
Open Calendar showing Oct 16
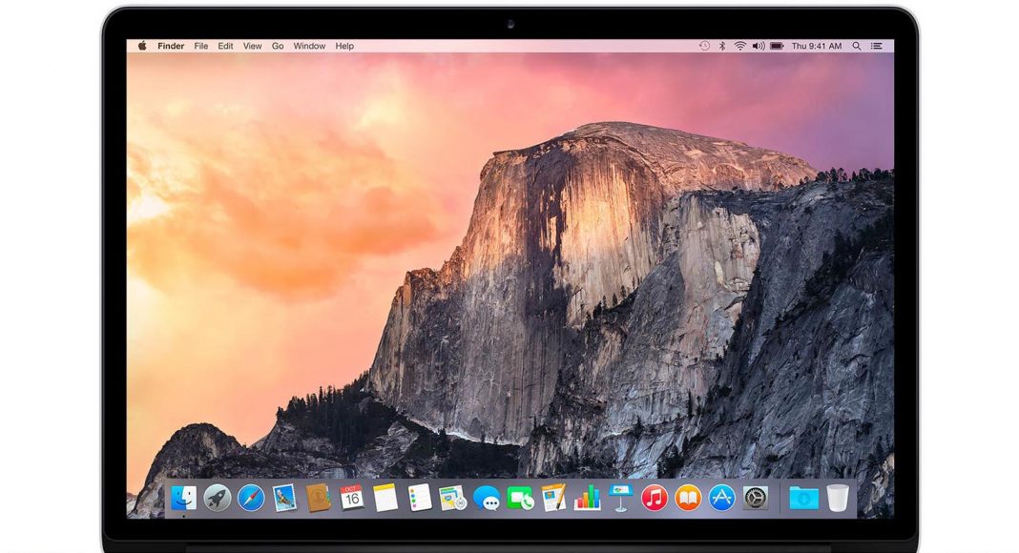pos(351,498)
